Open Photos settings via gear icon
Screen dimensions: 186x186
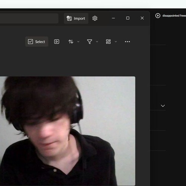pyautogui.click(x=95, y=18)
